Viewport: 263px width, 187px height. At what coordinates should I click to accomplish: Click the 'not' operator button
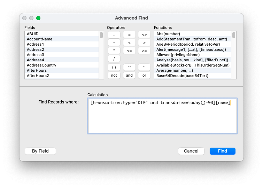point(114,75)
